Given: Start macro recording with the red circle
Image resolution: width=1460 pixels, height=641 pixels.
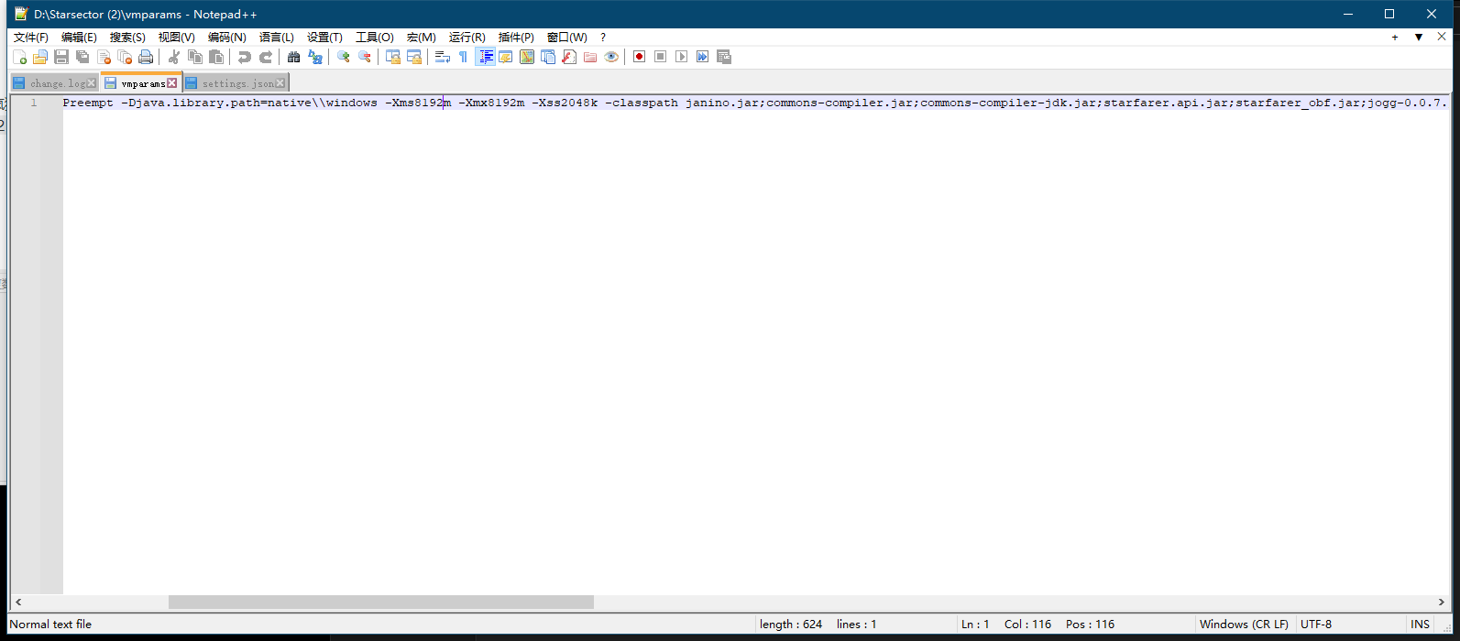Looking at the screenshot, I should [x=639, y=57].
